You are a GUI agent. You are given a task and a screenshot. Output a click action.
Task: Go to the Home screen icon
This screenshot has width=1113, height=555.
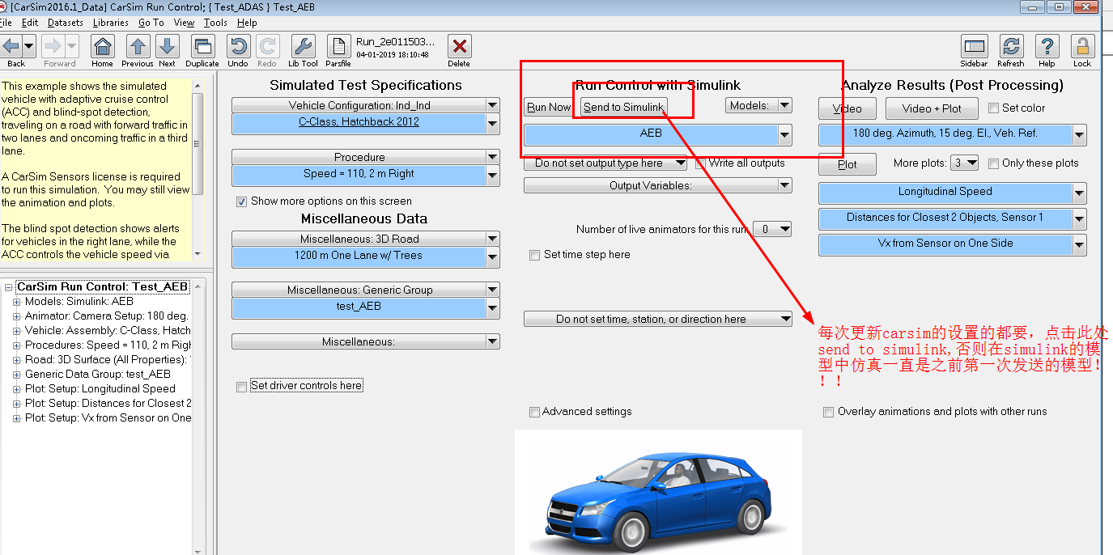click(x=102, y=46)
